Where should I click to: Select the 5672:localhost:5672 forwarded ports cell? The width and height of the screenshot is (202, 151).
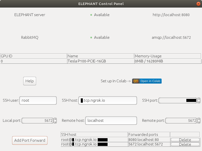[149, 144]
